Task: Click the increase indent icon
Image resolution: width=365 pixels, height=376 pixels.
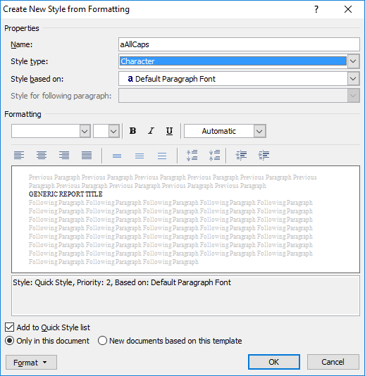Action: click(x=264, y=156)
